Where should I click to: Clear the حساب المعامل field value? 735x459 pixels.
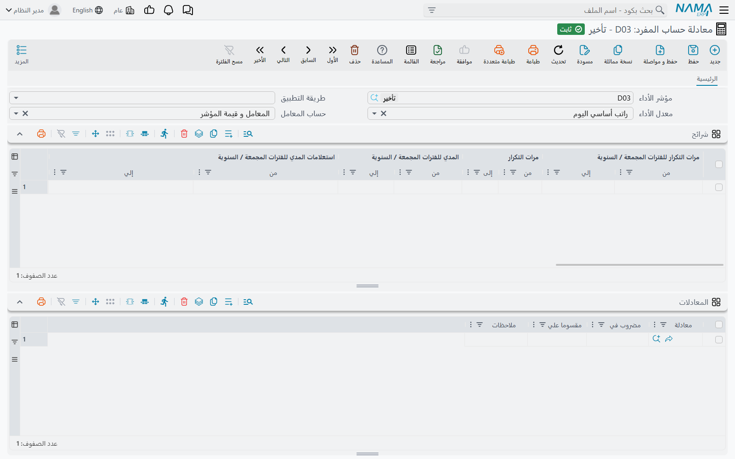[x=25, y=113]
